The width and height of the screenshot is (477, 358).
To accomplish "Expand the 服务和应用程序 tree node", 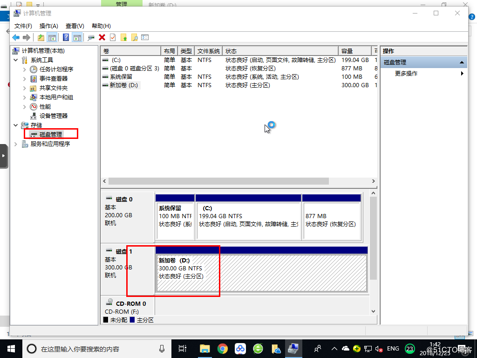I will coord(16,144).
